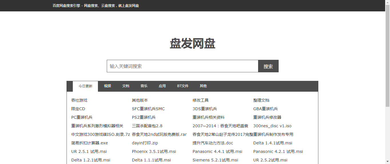Click the 盘发网盘 site title
The width and height of the screenshot is (390, 164).
coord(192,44)
